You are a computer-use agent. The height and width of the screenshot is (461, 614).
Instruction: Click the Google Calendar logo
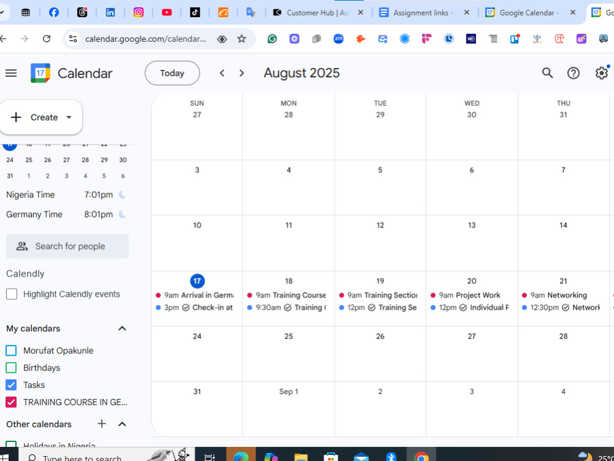(x=41, y=73)
